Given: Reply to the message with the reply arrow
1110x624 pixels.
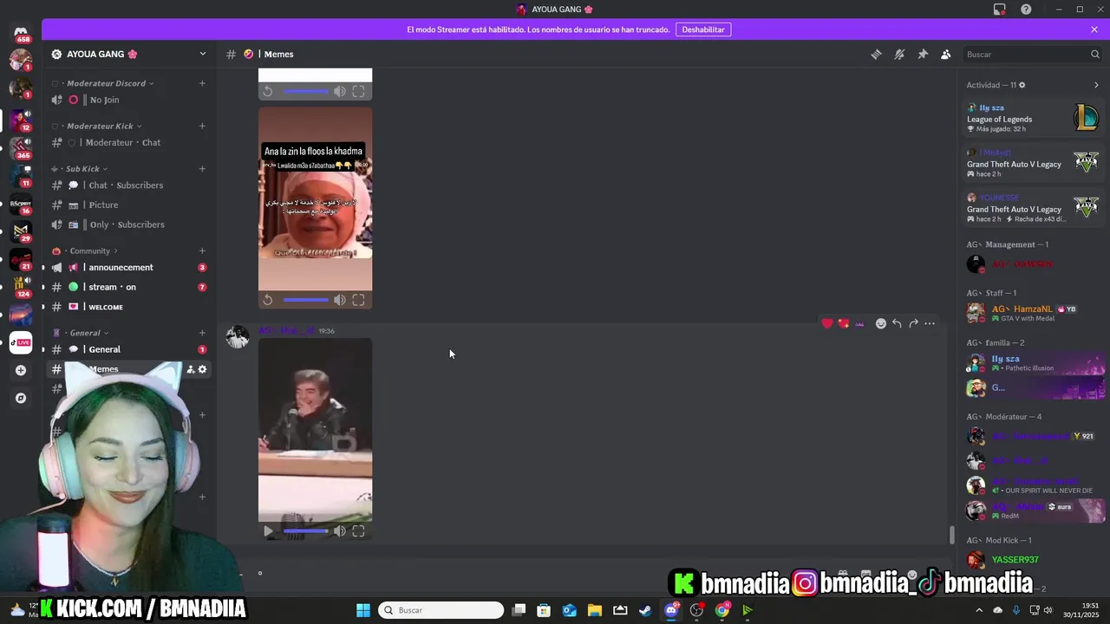Looking at the screenshot, I should [897, 323].
